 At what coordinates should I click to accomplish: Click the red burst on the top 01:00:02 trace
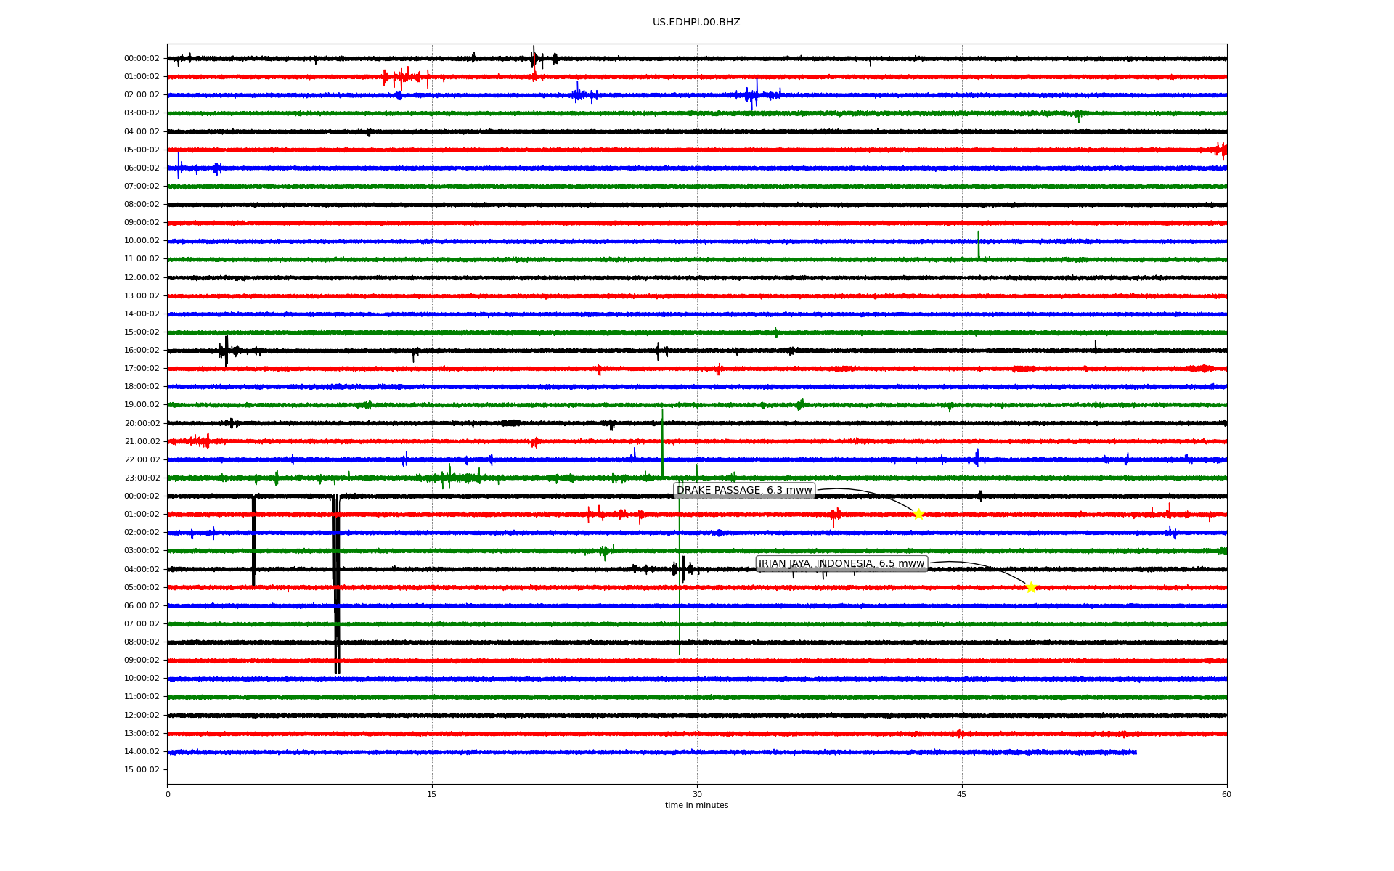coord(403,76)
